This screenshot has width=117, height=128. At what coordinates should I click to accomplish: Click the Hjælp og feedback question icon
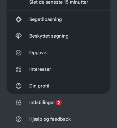(x=18, y=119)
